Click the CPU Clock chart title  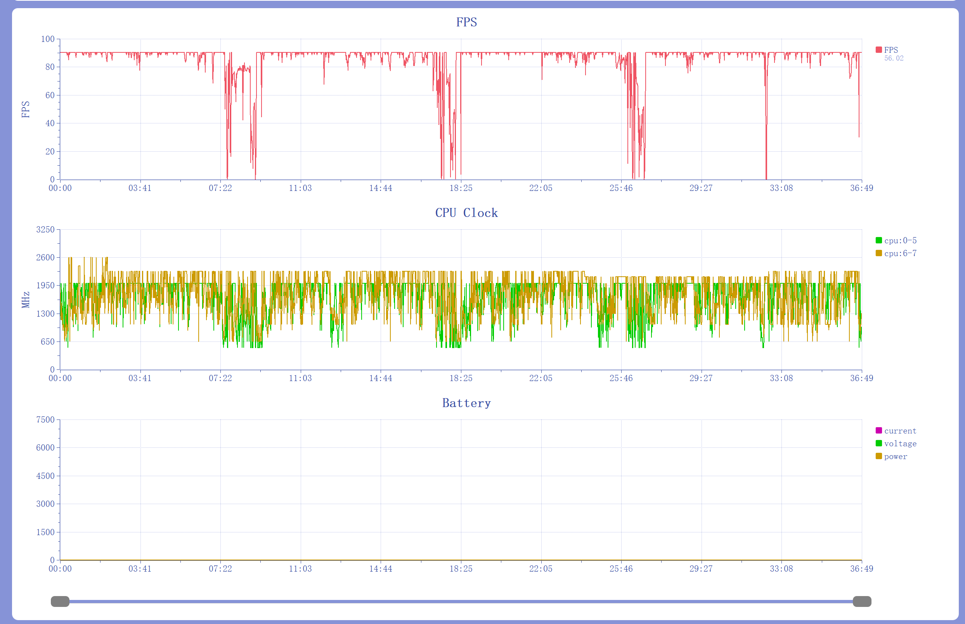466,213
